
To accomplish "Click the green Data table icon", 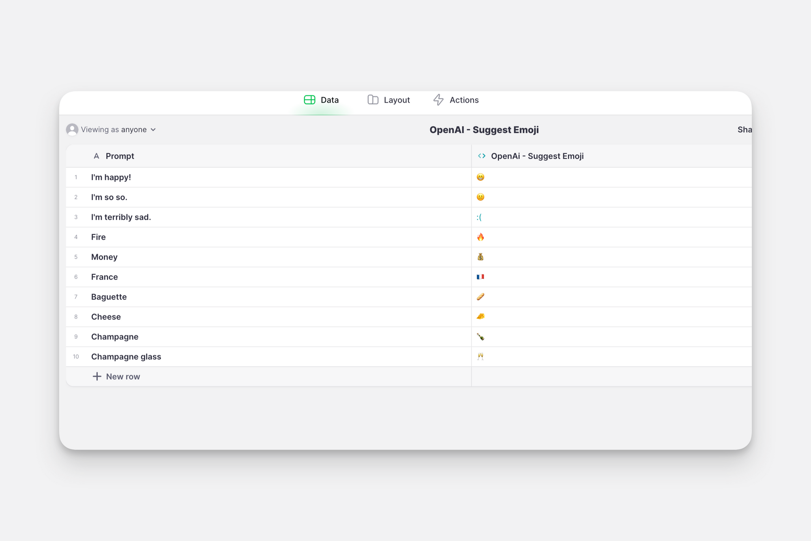I will pyautogui.click(x=309, y=100).
